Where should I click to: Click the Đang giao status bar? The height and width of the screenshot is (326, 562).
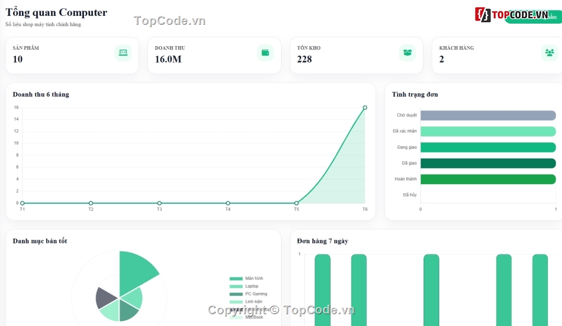point(488,147)
